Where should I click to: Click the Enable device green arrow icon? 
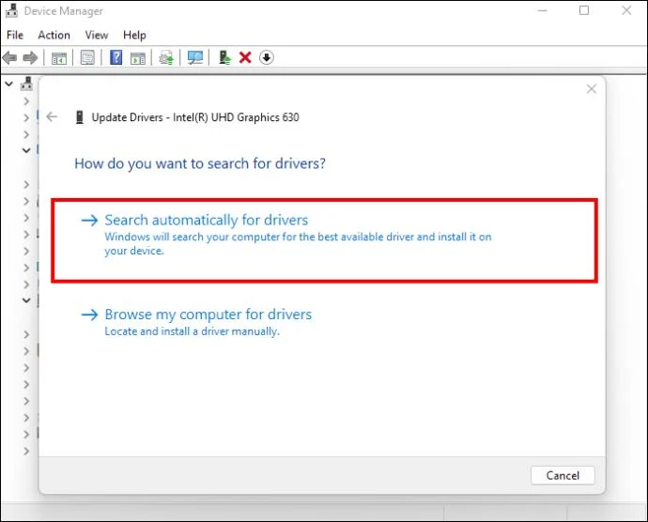click(x=224, y=57)
